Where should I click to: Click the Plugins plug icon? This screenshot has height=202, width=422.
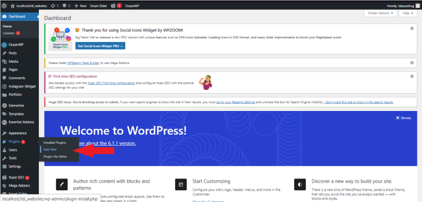coord(4,142)
